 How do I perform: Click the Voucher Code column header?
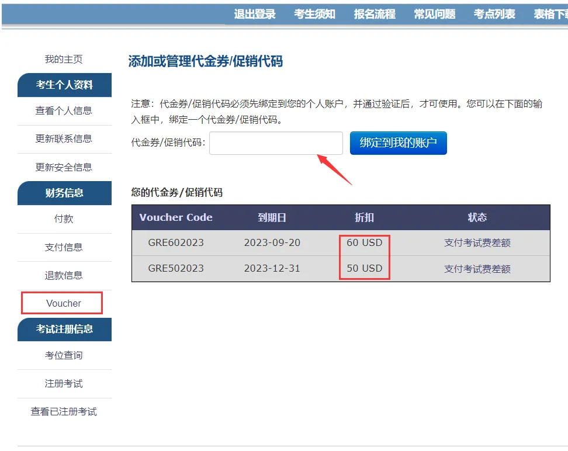click(x=176, y=217)
